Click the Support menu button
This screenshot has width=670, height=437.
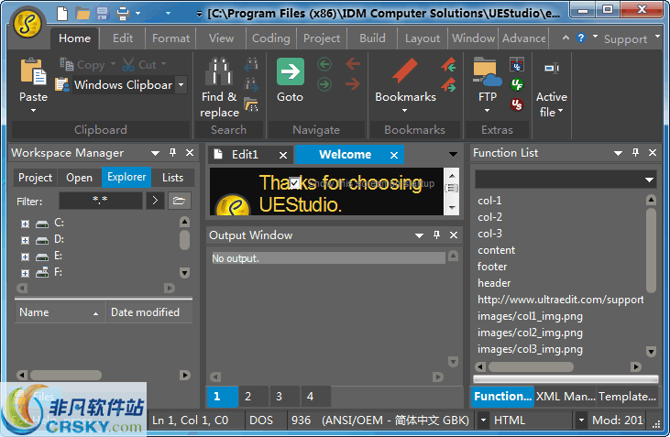tap(625, 39)
